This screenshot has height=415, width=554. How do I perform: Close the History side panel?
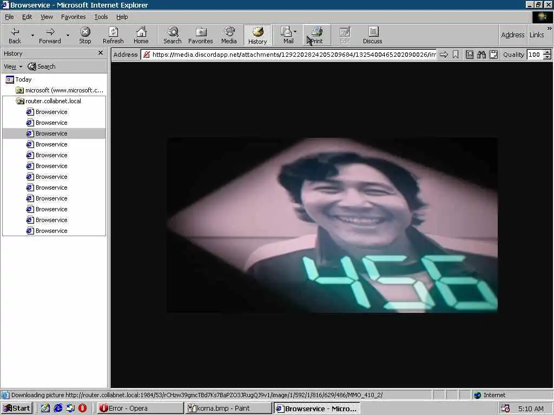(101, 53)
